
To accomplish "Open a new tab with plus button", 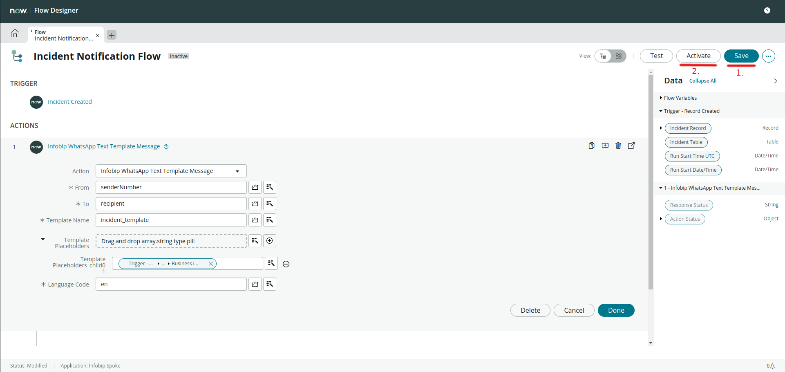I will tap(112, 35).
